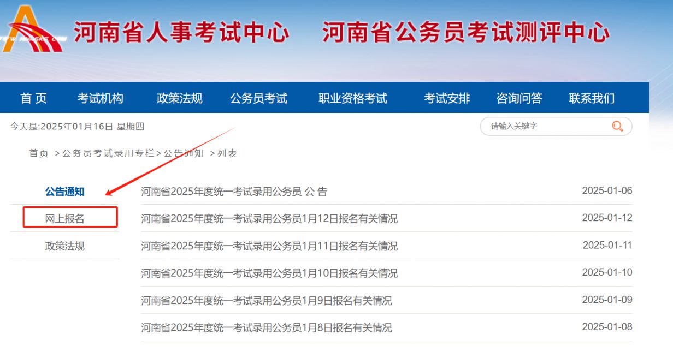Select 政策法规 in the left sidebar
This screenshot has height=352, width=673.
64,246
